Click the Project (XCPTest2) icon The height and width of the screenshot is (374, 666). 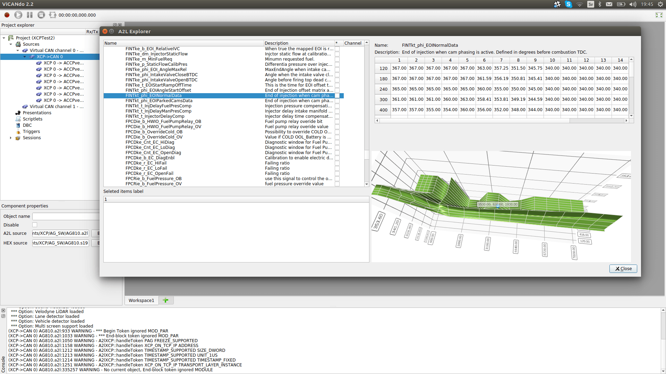click(x=11, y=38)
